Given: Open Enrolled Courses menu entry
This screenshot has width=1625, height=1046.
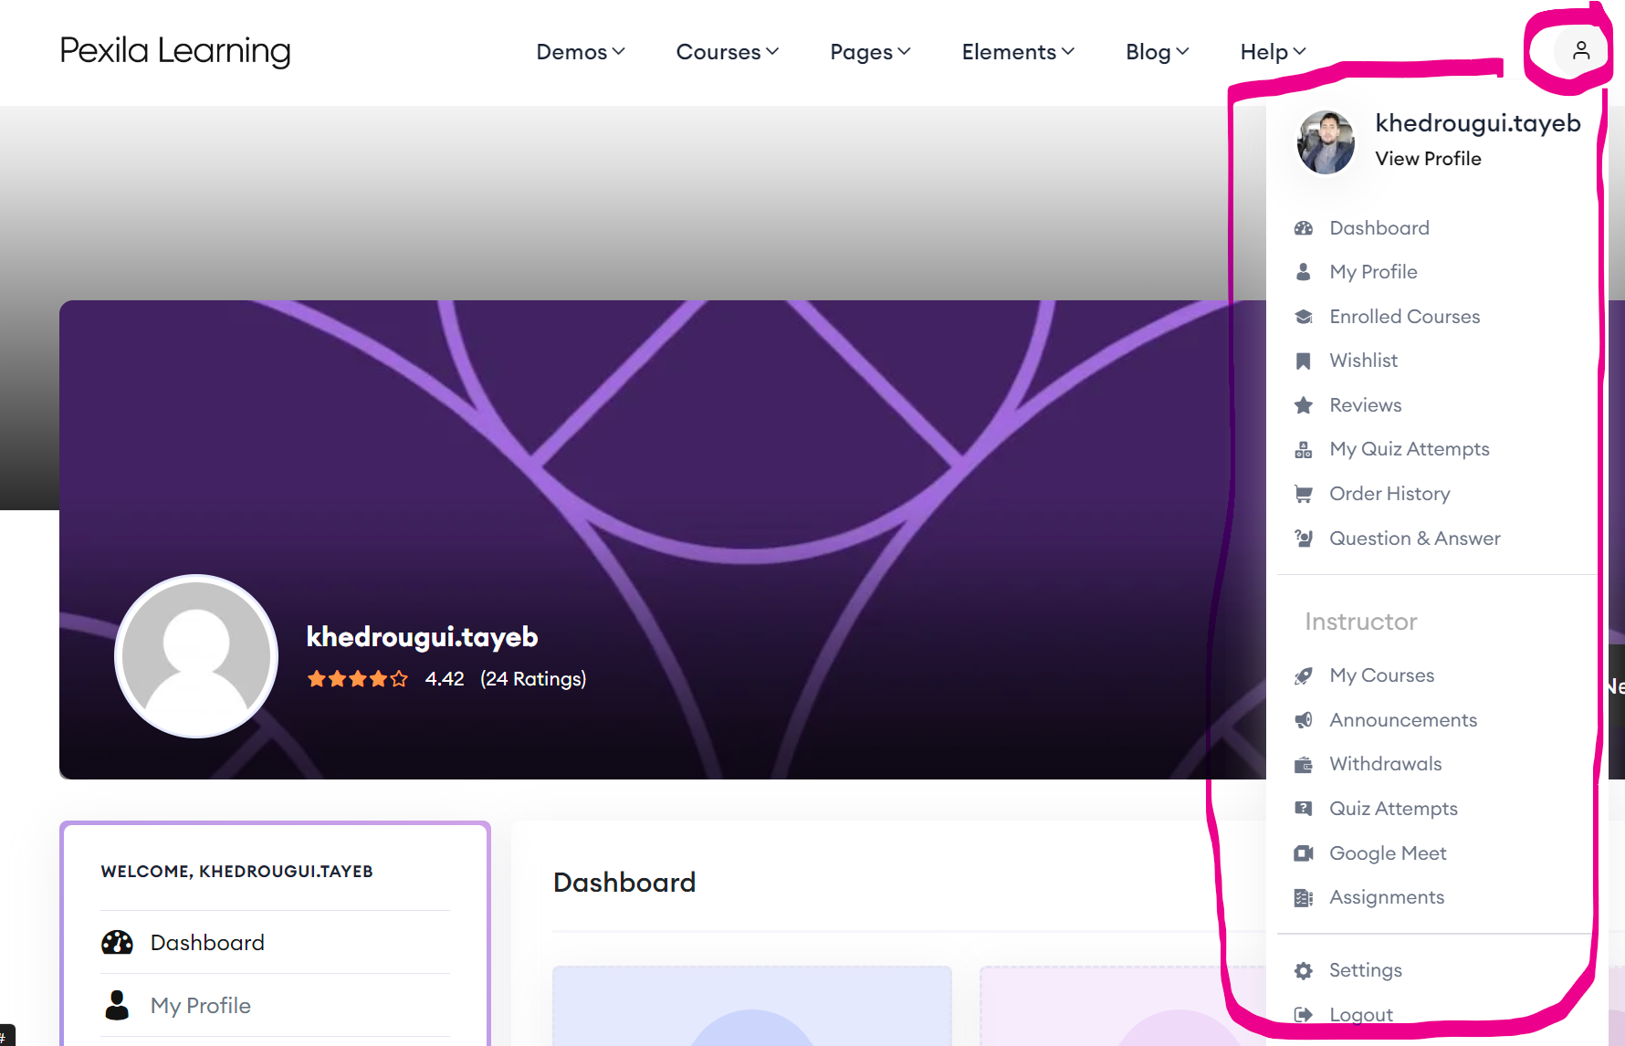Looking at the screenshot, I should tap(1404, 317).
